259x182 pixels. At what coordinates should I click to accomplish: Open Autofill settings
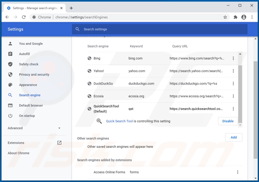[x=25, y=54]
